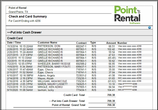Click the blue help question mark icon

[149, 27]
